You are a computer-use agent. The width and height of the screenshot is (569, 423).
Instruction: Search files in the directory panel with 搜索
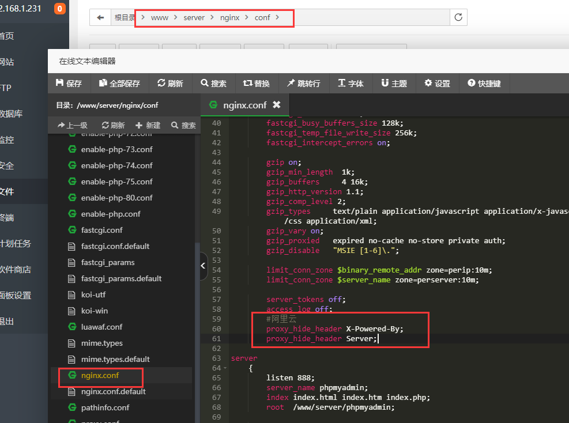tap(184, 125)
